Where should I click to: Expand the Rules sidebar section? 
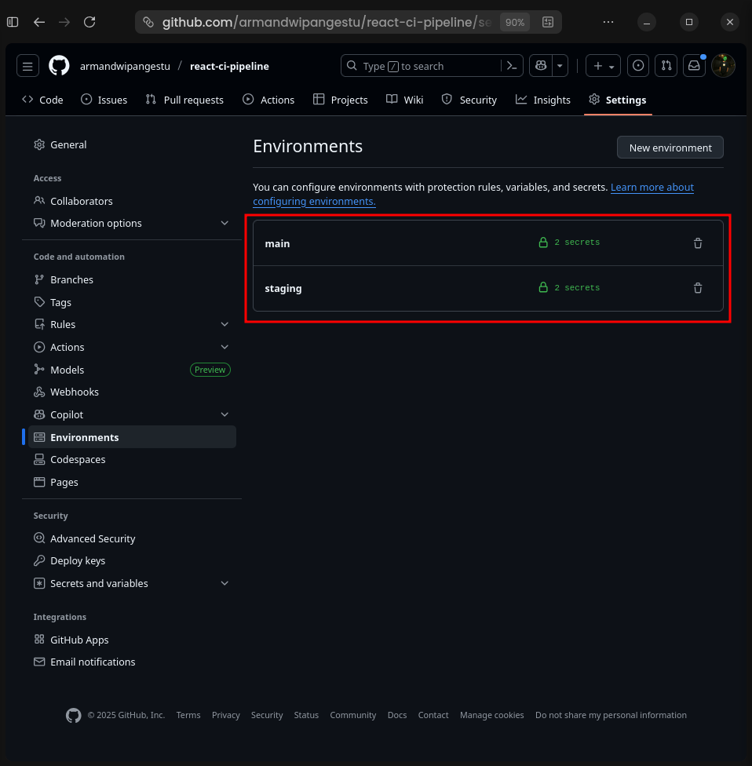(x=225, y=324)
